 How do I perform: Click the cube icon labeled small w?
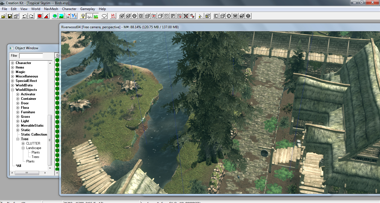click(x=242, y=16)
